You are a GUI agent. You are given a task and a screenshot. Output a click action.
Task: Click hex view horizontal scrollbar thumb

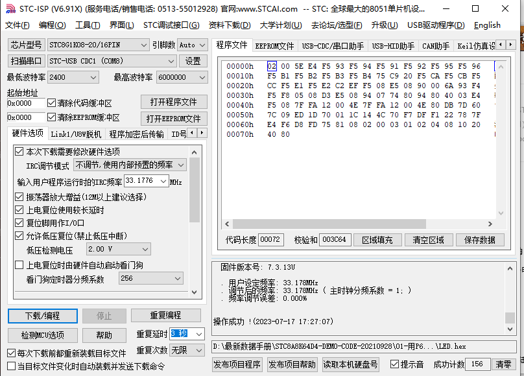click(329, 224)
